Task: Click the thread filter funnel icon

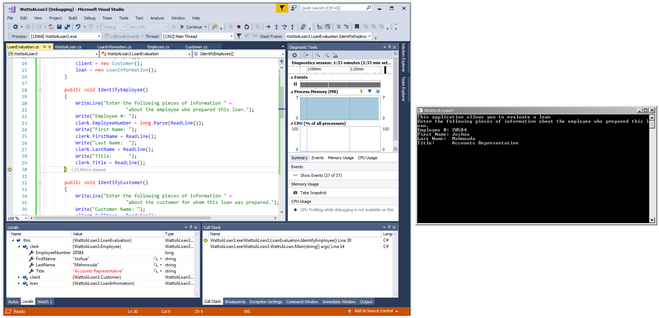Action: (x=239, y=36)
